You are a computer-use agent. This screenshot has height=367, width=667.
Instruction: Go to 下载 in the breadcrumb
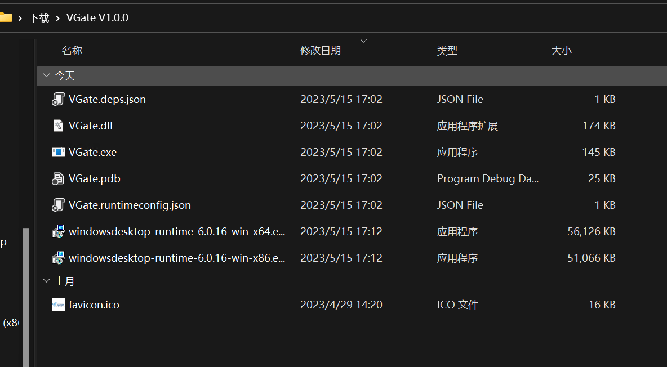pos(39,18)
